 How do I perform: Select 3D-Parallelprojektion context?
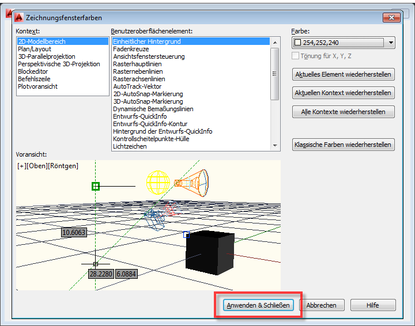(46, 56)
